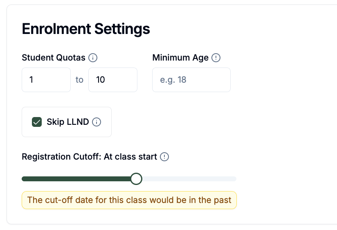Focus the maximum quota field containing 10
The height and width of the screenshot is (230, 337).
coord(113,80)
